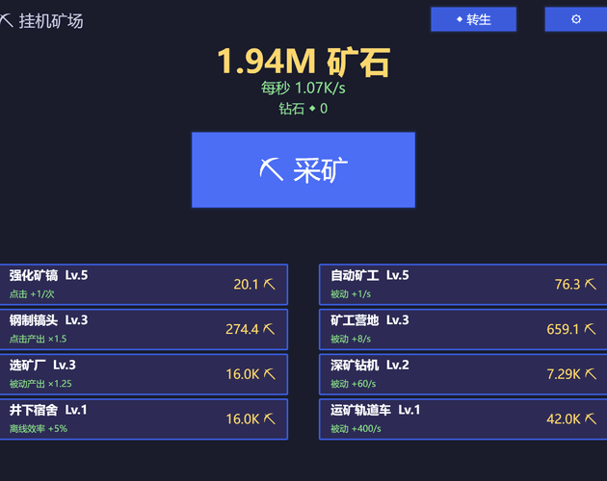Click the 被动 +8/s description
This screenshot has height=481, width=607.
point(351,339)
